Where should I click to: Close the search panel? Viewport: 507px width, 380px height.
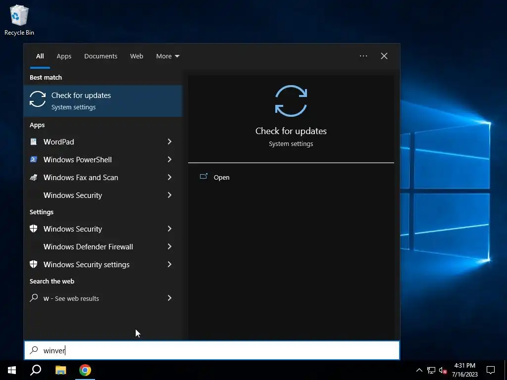pos(384,56)
